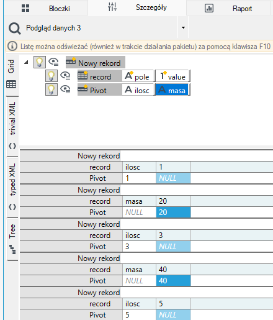Click the letter A icon on masa

click(162, 89)
